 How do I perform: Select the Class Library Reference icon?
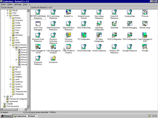point(99,12)
